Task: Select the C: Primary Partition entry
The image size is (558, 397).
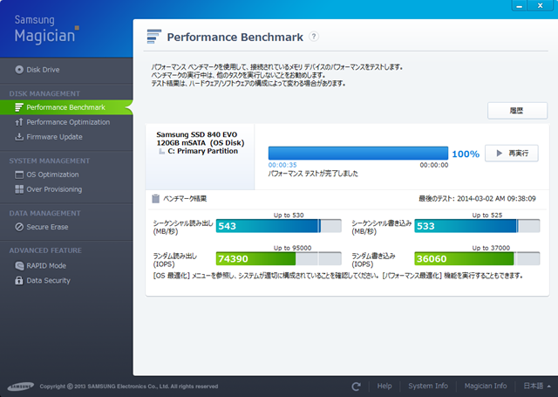Action: coord(203,151)
